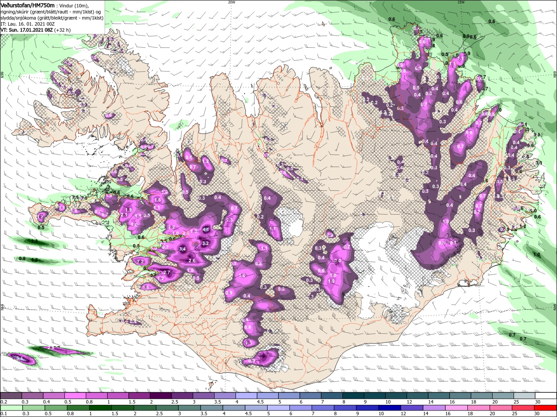Click the '3.2' snowfall value on the map
Screen dimensions: 557x417
click(206, 243)
